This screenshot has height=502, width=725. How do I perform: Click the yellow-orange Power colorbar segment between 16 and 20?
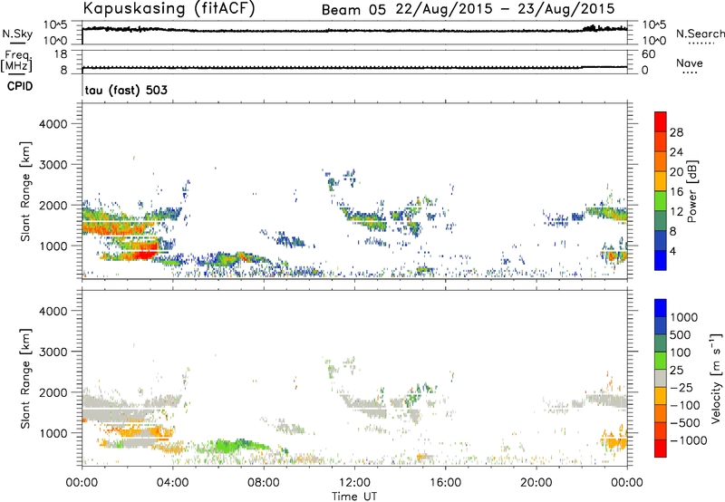pyautogui.click(x=661, y=180)
